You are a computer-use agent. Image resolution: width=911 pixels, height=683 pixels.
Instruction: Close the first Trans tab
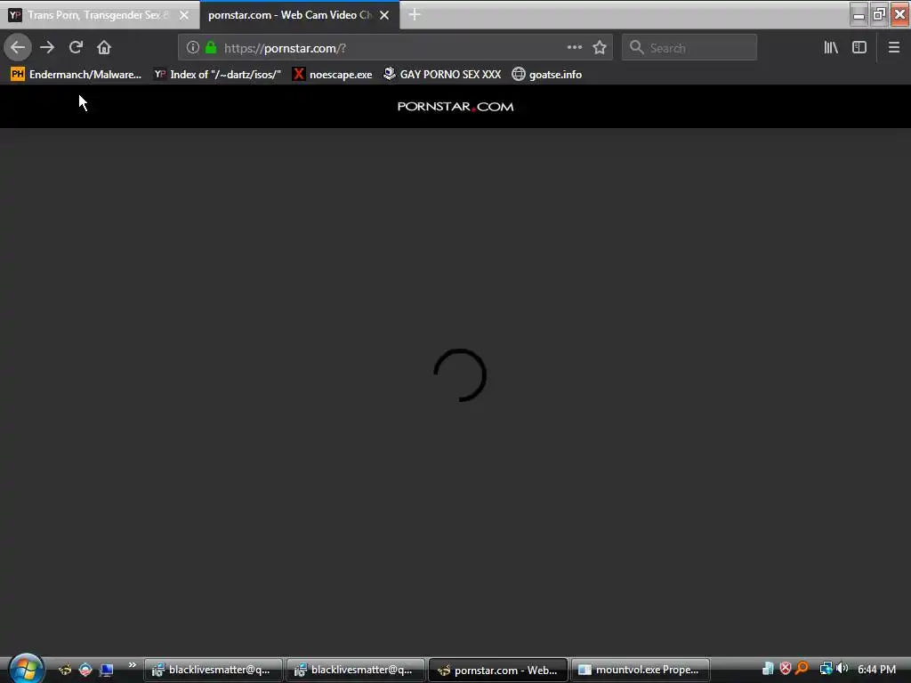tap(184, 15)
